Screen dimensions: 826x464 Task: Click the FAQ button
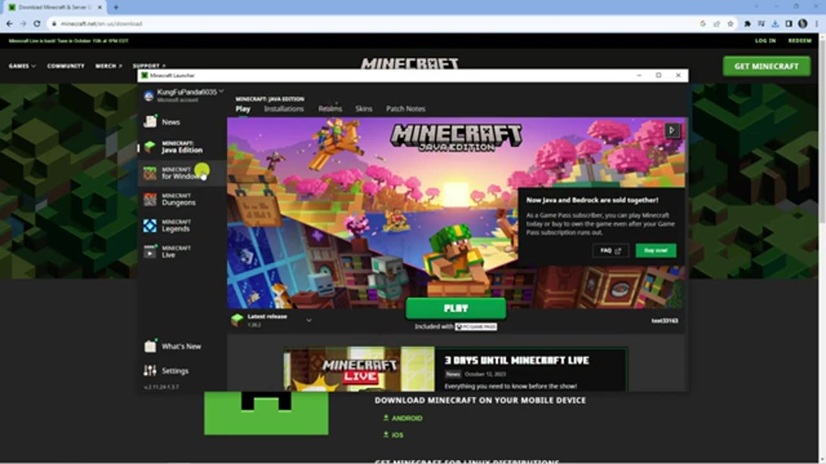[610, 250]
